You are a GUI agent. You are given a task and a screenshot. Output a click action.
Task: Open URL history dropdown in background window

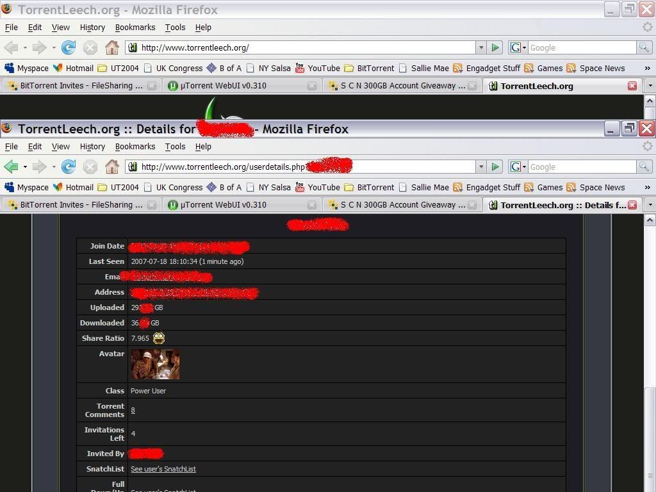coord(481,47)
